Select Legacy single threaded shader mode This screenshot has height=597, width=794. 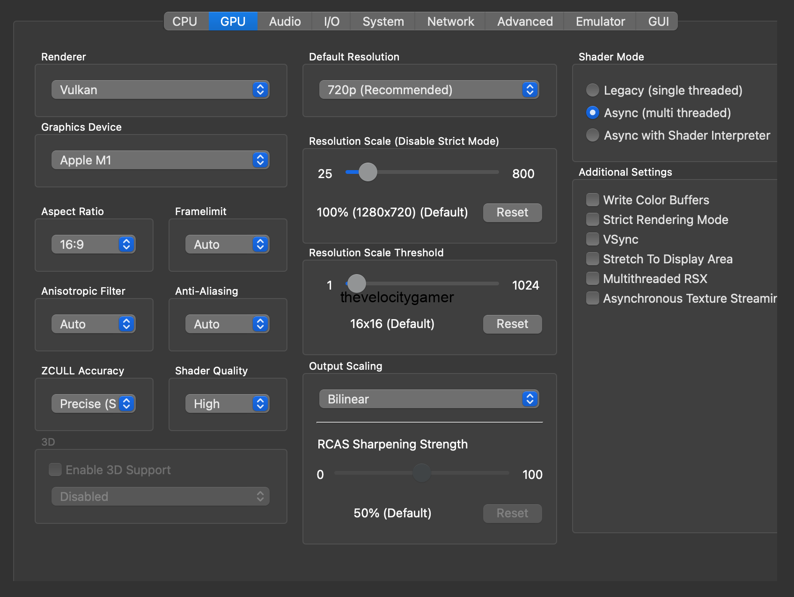coord(592,90)
